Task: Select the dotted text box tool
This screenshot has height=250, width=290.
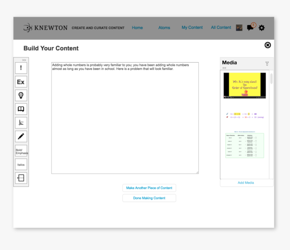Action: (x=21, y=178)
